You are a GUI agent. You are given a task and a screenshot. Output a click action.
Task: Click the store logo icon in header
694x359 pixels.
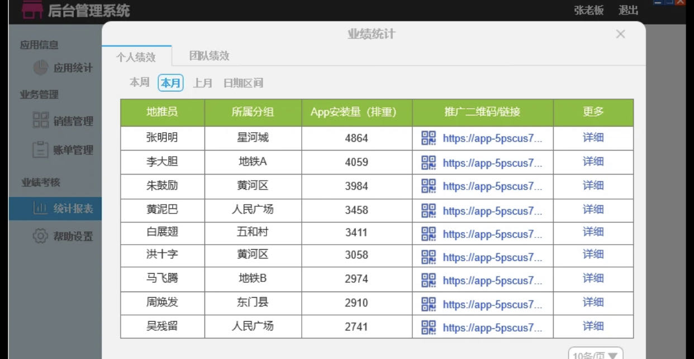pyautogui.click(x=32, y=9)
